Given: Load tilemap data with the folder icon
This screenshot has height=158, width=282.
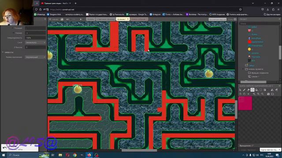Looking at the screenshot, I should pyautogui.click(x=272, y=94).
